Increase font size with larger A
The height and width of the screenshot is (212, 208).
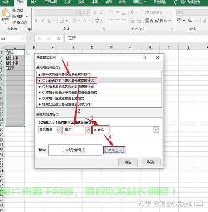(x=95, y=13)
